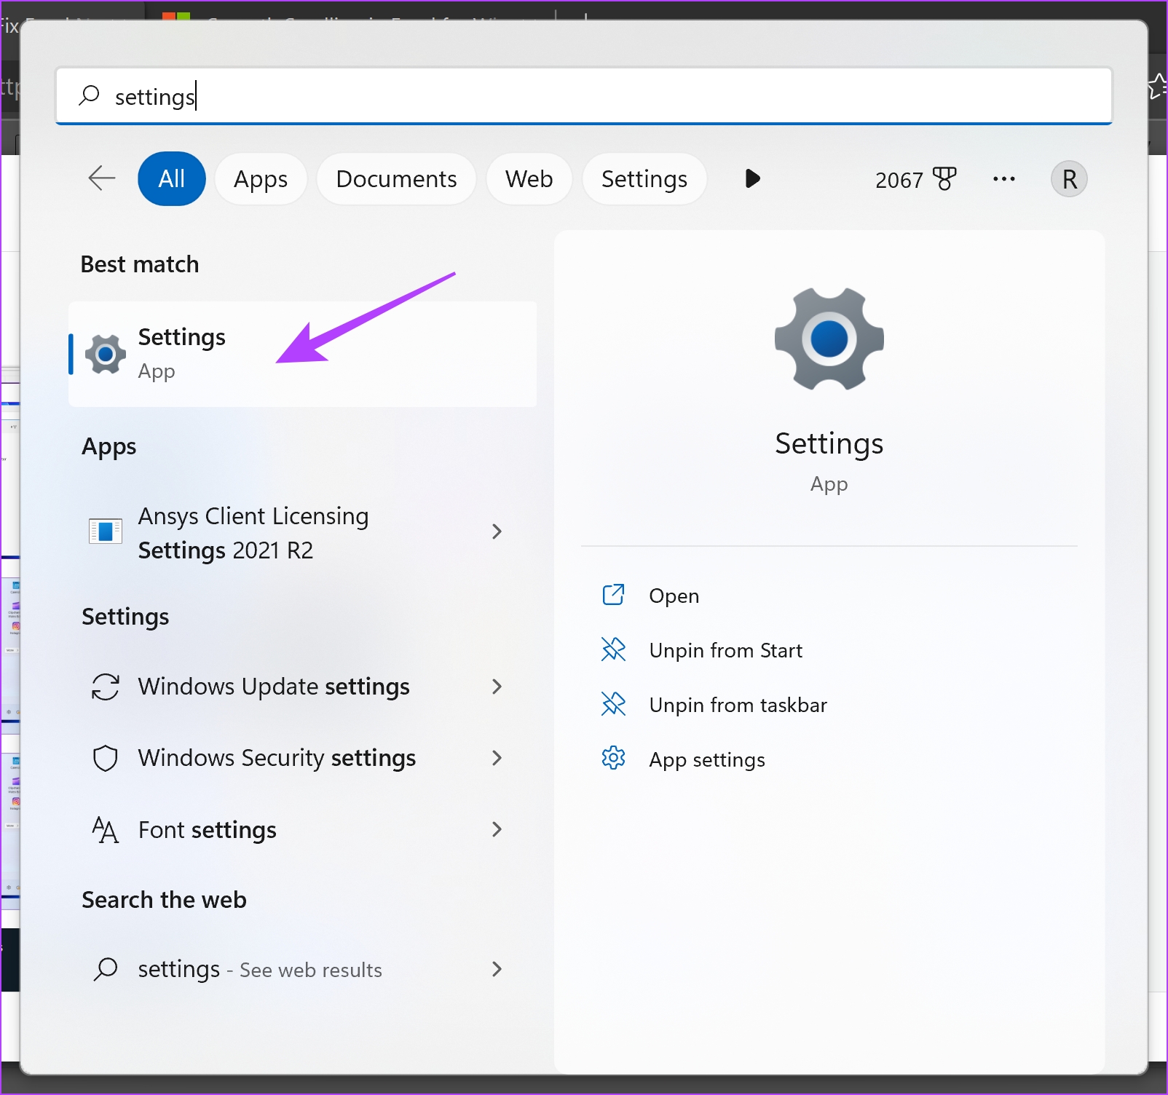Expand the chevron beside Windows Update settings
This screenshot has width=1168, height=1095.
[x=497, y=687]
